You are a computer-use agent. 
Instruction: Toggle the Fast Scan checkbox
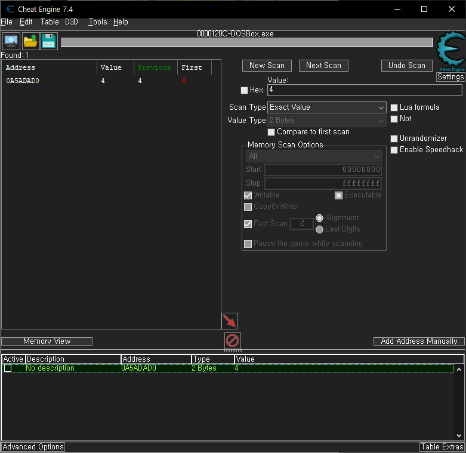click(248, 224)
